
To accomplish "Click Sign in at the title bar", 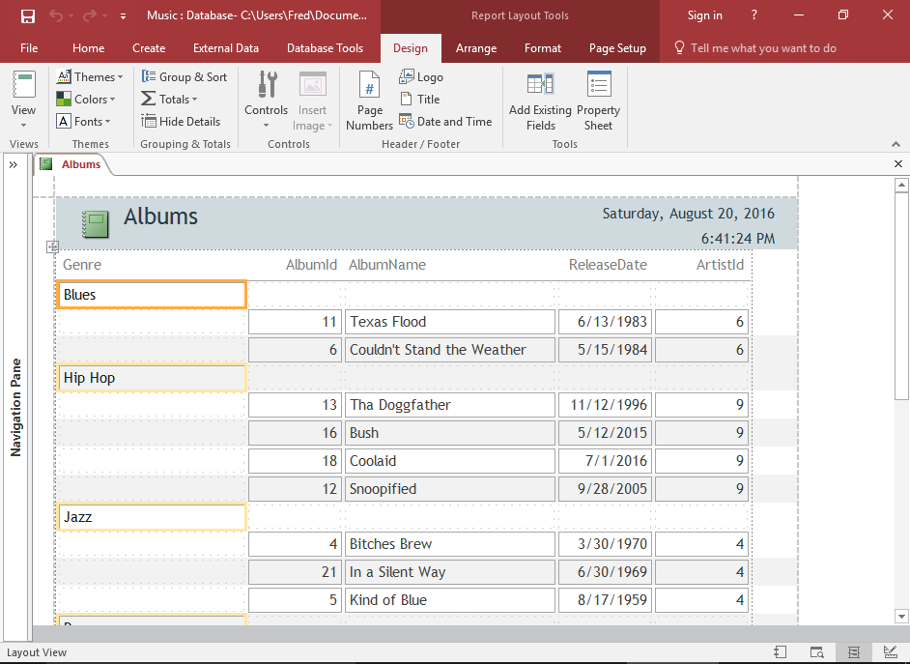I will click(704, 14).
